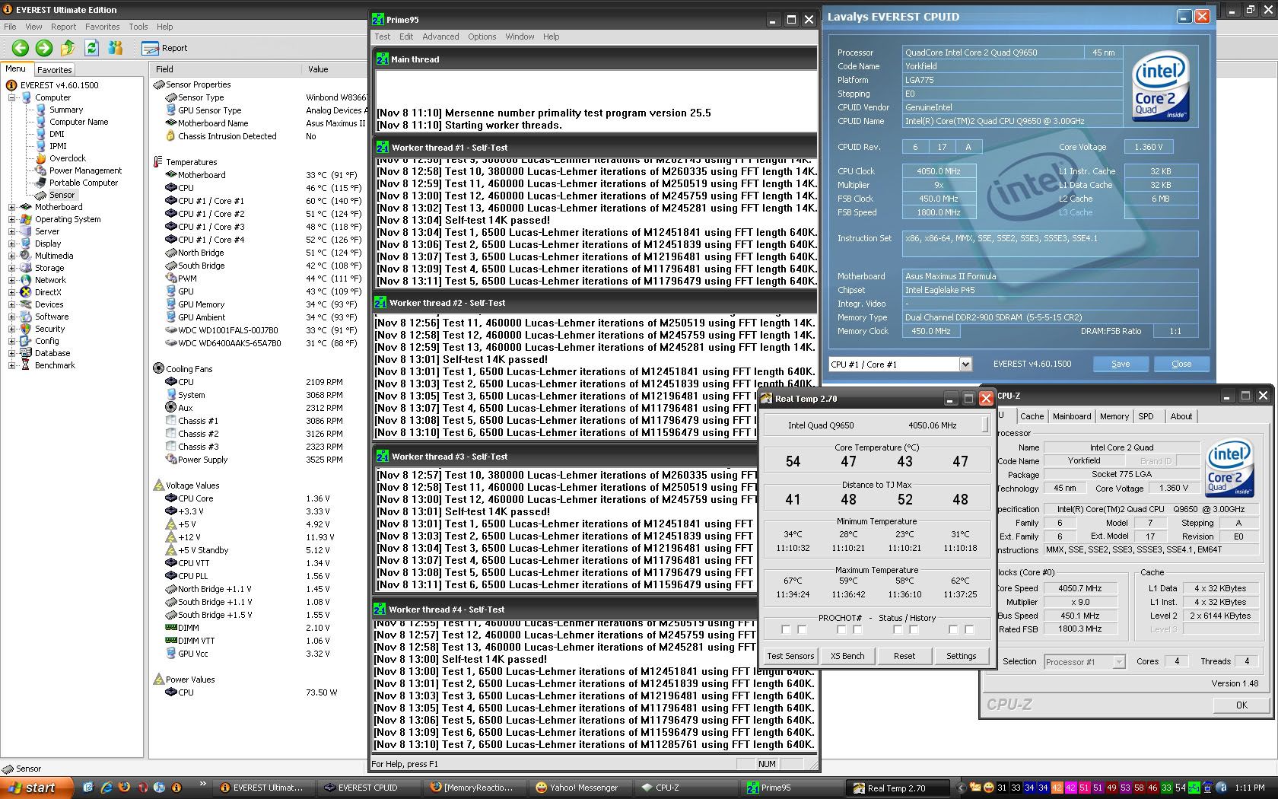
Task: Open Settings in Real Temp
Action: coord(962,656)
